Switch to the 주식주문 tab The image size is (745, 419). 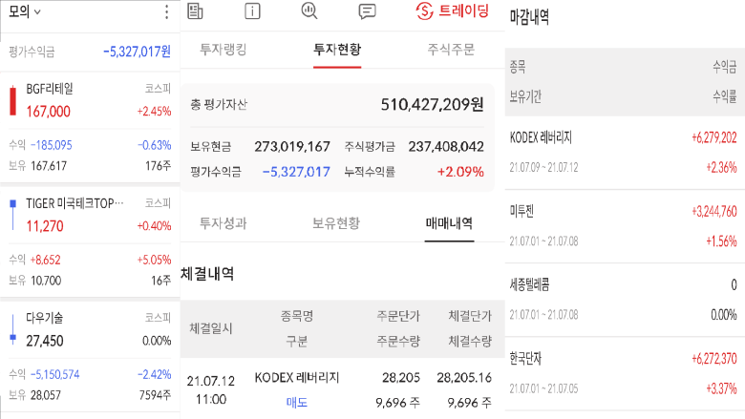pos(451,50)
